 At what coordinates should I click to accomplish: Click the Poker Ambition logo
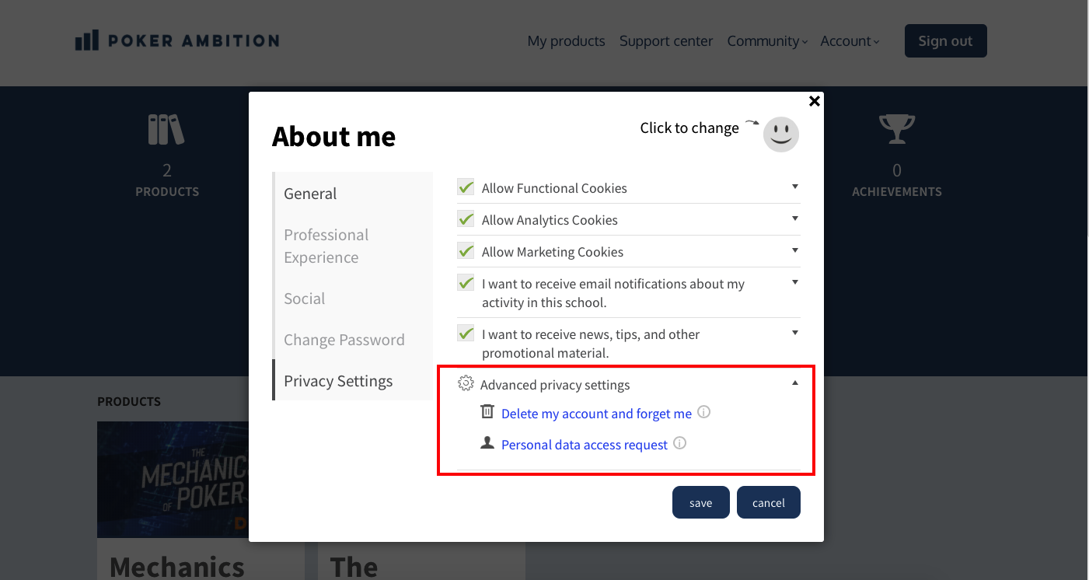(177, 40)
